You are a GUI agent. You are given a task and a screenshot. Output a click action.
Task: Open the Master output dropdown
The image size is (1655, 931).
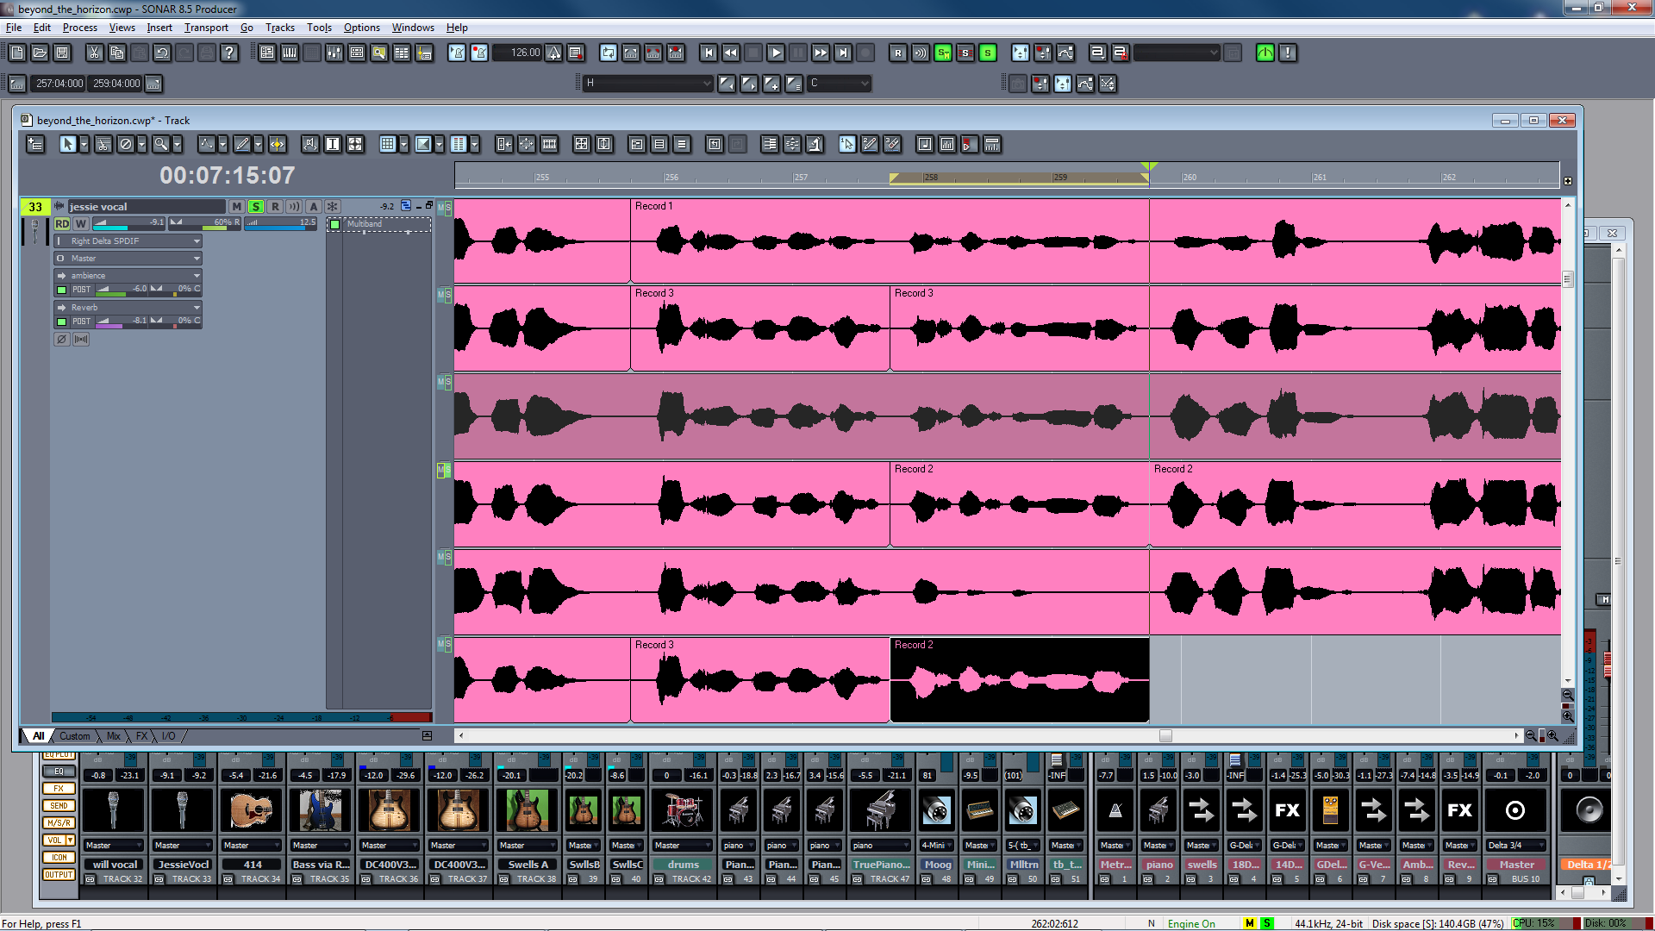point(128,259)
